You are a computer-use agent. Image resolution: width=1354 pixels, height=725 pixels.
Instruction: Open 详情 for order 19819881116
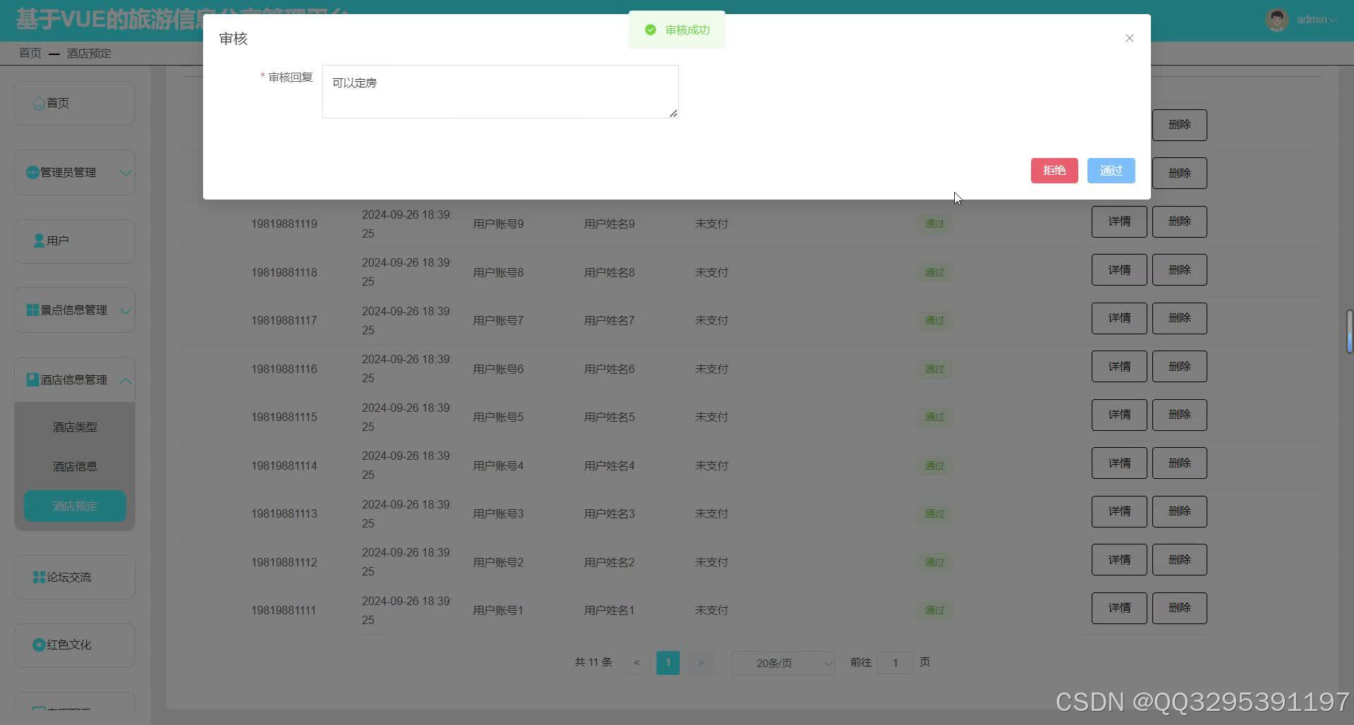[x=1119, y=367]
